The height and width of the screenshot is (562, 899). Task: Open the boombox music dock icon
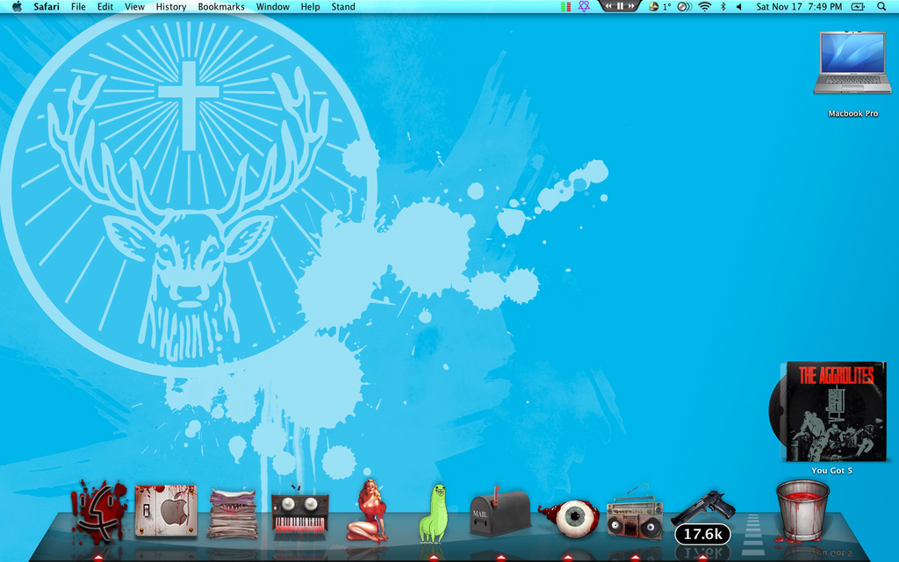pyautogui.click(x=635, y=512)
